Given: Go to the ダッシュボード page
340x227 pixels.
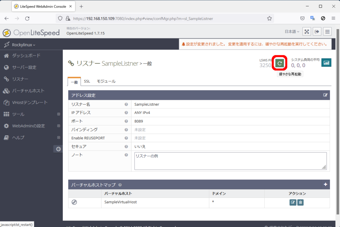Looking at the screenshot, I should tap(26, 56).
